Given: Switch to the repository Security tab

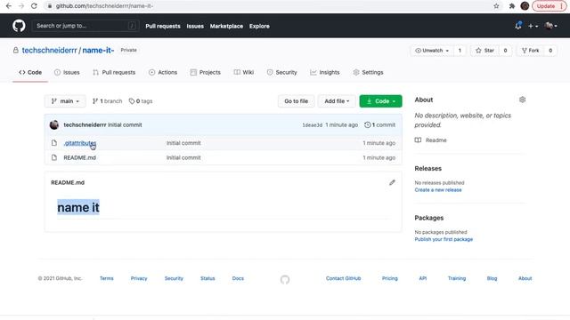Looking at the screenshot, I should 281,73.
